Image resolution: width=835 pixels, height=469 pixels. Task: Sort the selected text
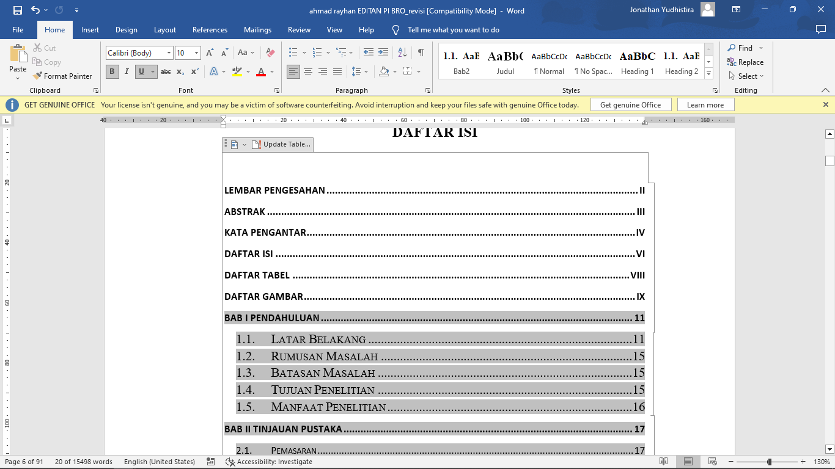click(402, 53)
